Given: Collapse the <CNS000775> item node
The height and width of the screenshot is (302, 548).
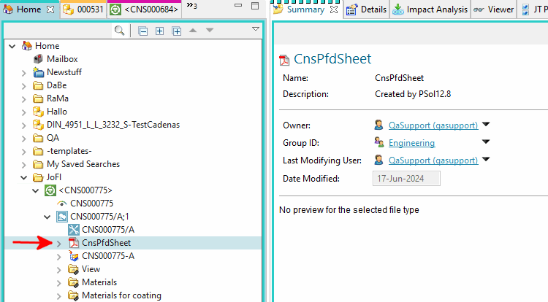Looking at the screenshot, I should click(x=36, y=190).
